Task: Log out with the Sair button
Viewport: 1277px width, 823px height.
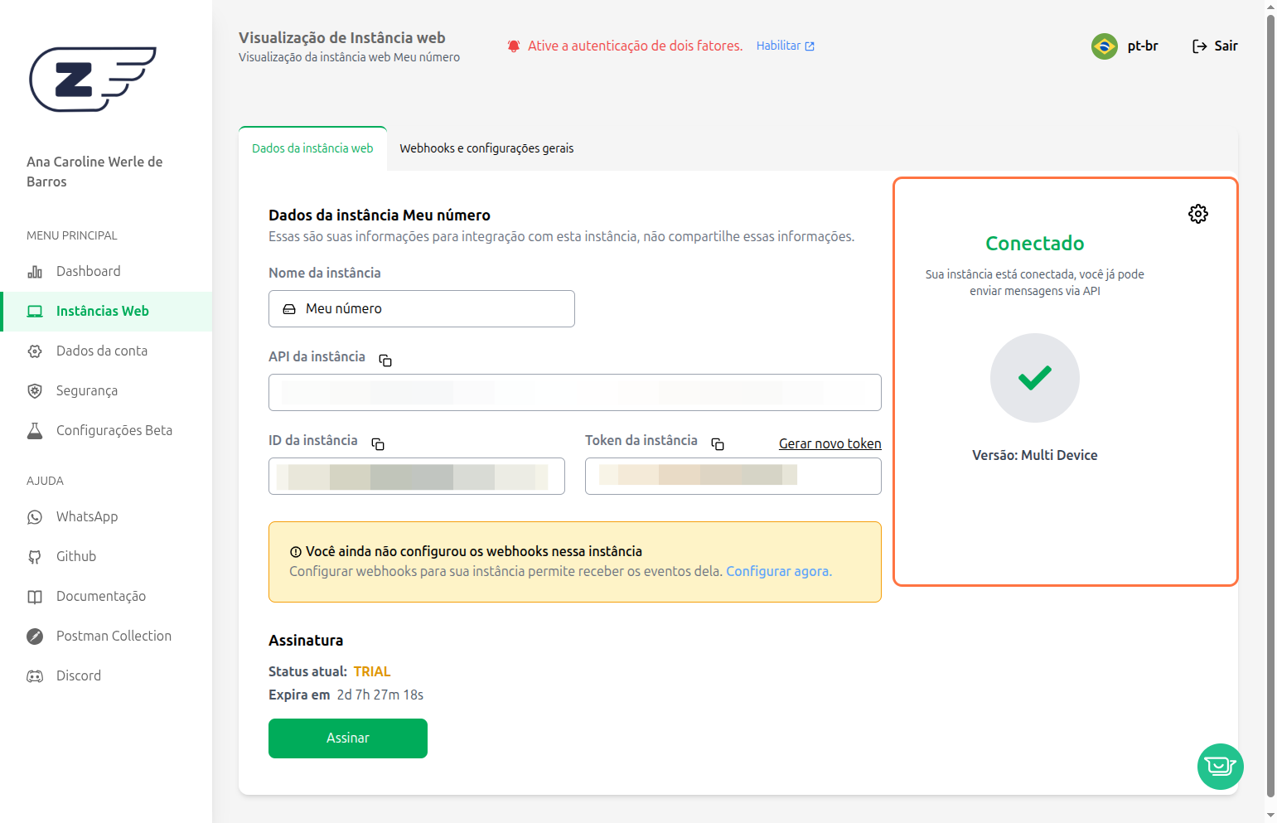Action: [x=1215, y=46]
